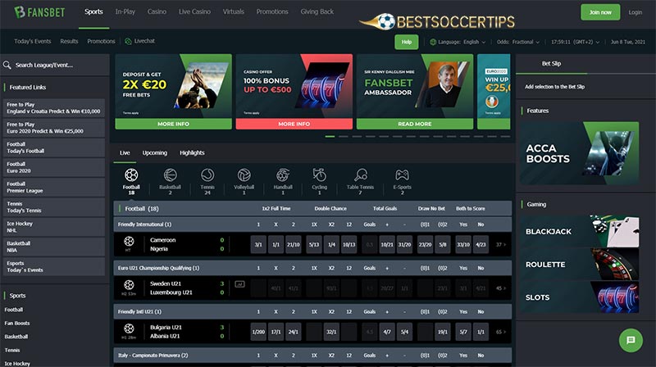The height and width of the screenshot is (367, 656).
Task: Select Cameroon home win odds 3/1
Action: pyautogui.click(x=258, y=244)
